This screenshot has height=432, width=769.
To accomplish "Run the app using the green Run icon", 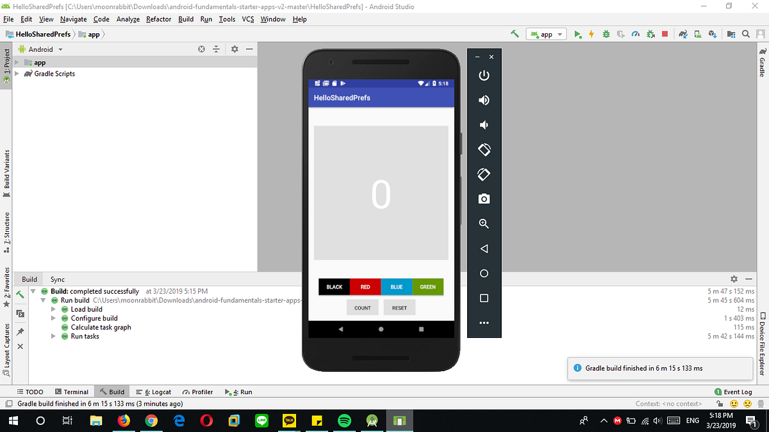I will point(577,34).
